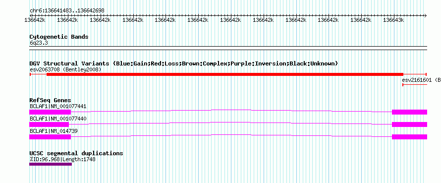Click the BCLAF1|NM_014739 transcript label

coord(54,131)
